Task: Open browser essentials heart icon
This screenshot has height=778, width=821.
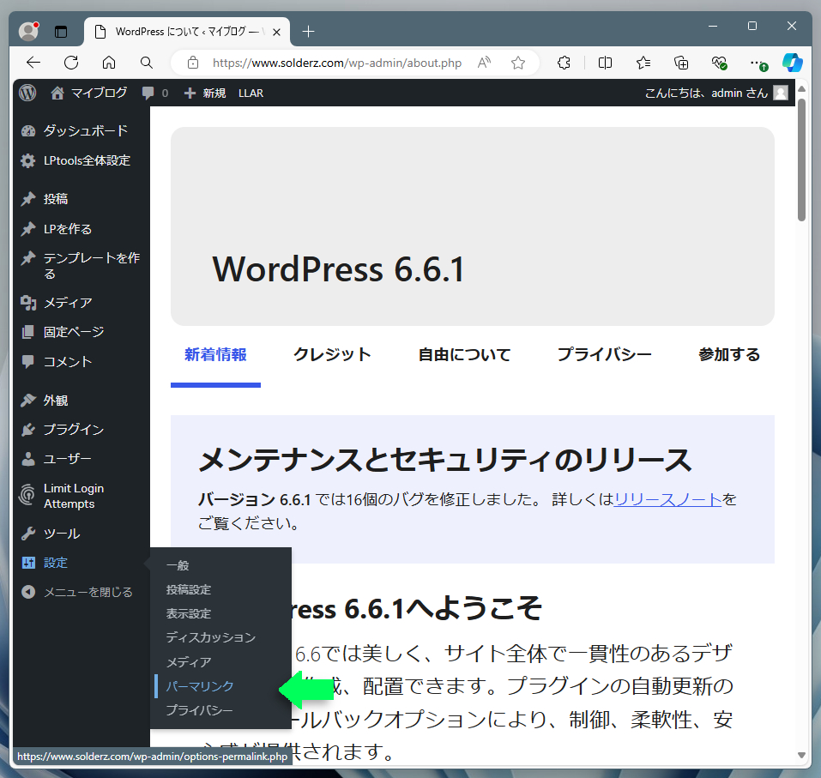Action: pyautogui.click(x=720, y=63)
